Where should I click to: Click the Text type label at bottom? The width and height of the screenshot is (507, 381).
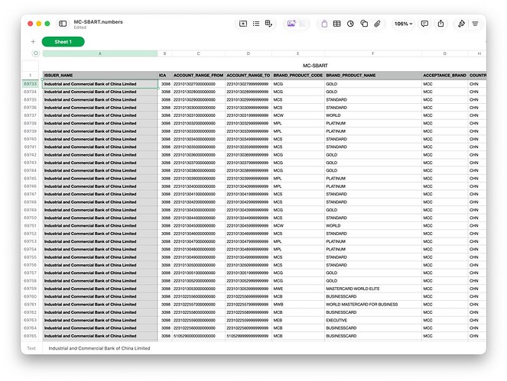[31, 348]
